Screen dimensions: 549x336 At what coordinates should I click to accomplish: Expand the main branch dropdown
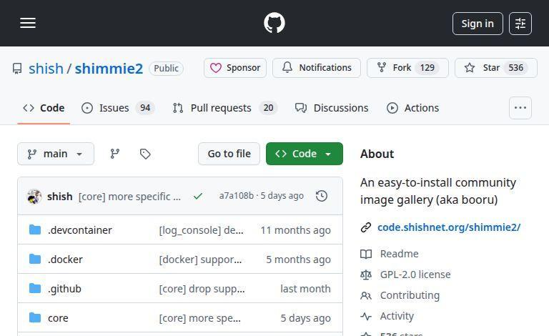pos(56,154)
